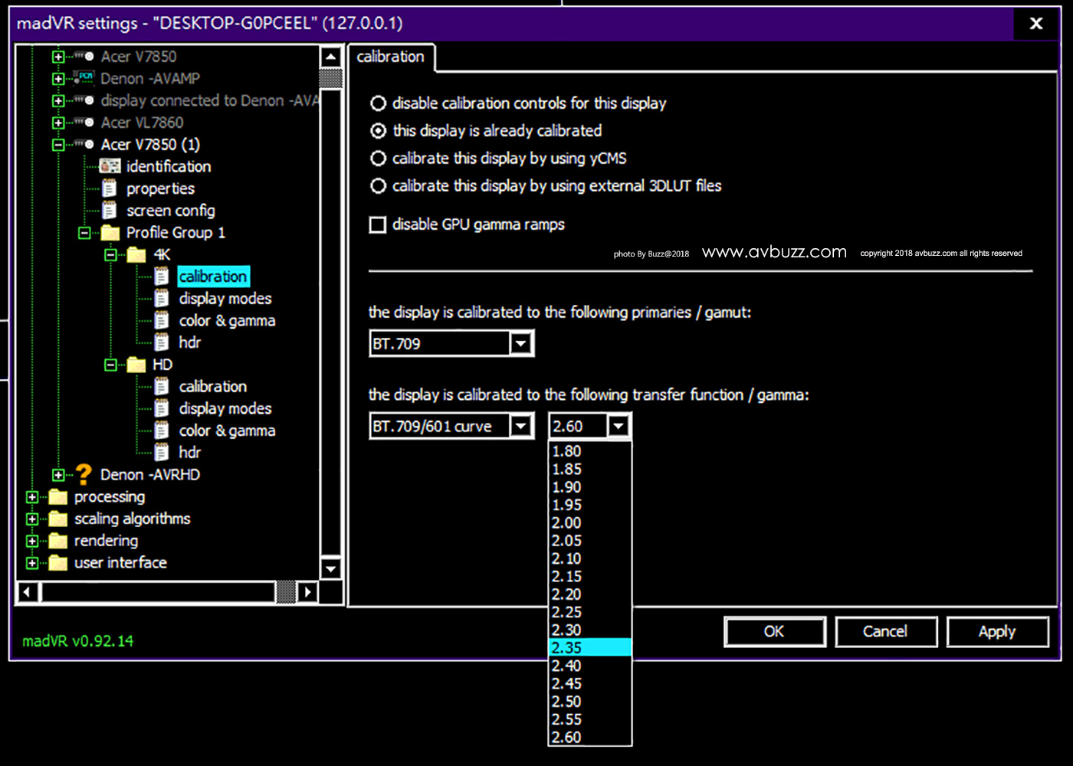Click the 4K profile folder icon
This screenshot has height=766, width=1073.
pos(136,254)
